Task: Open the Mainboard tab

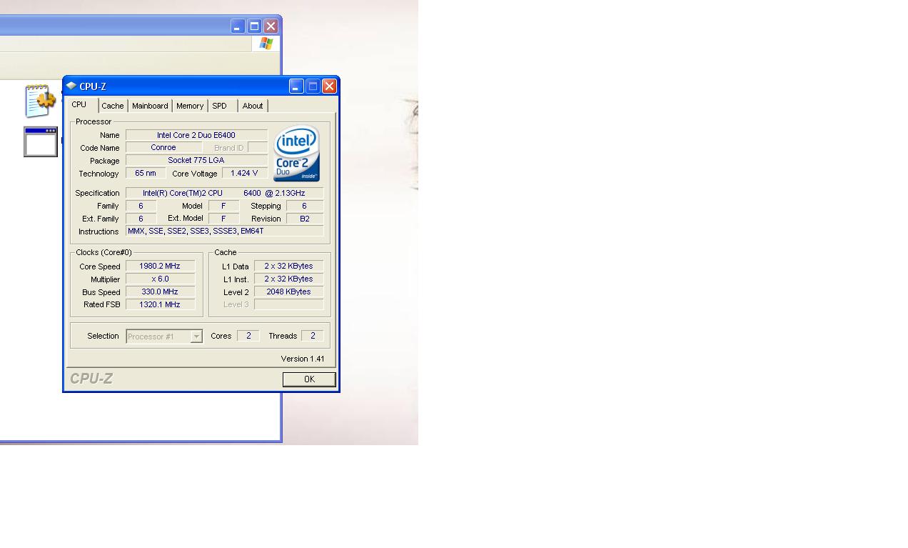Action: tap(150, 106)
